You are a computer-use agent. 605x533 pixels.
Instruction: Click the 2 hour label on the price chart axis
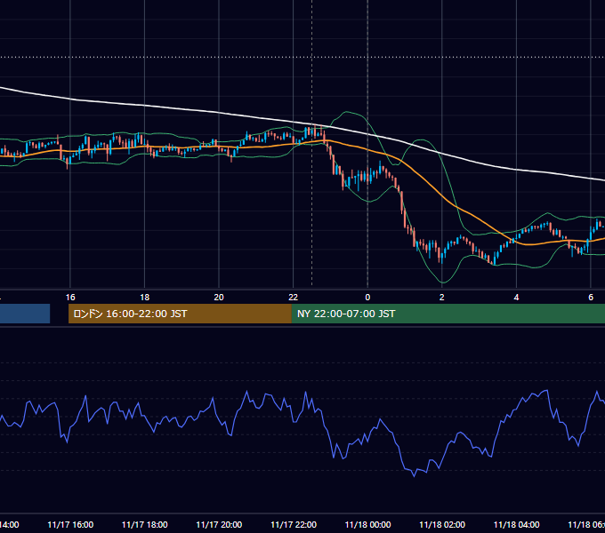(x=442, y=298)
